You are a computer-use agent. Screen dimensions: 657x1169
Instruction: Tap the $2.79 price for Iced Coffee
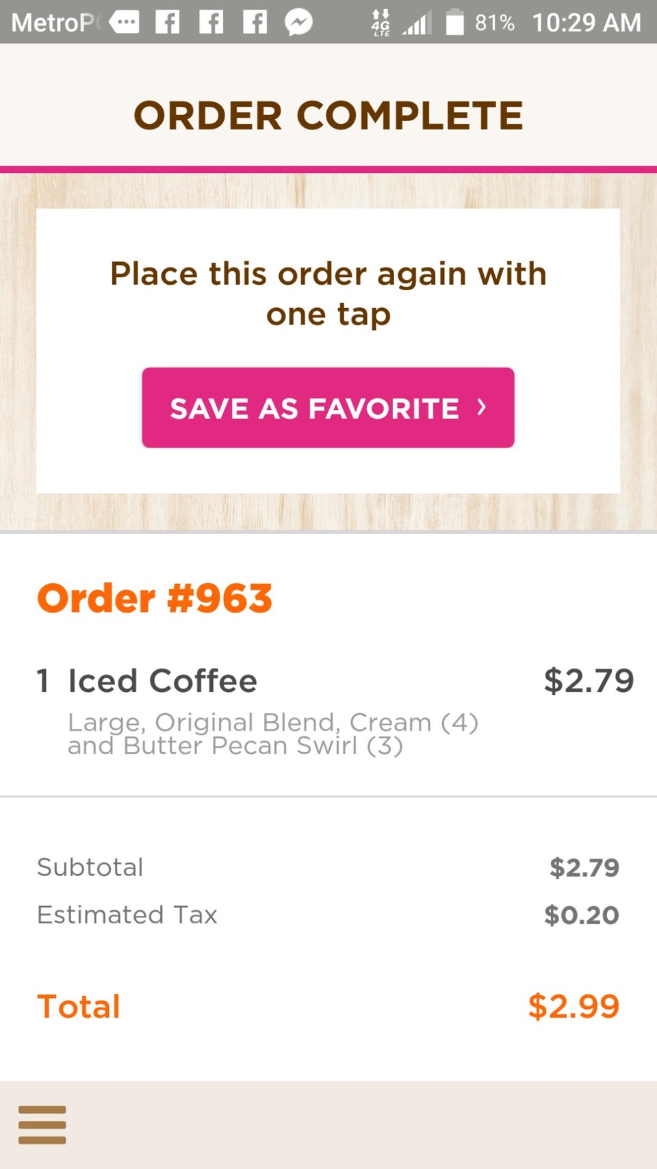(x=589, y=680)
